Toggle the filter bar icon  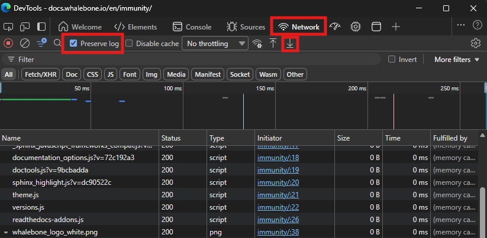coord(41,43)
